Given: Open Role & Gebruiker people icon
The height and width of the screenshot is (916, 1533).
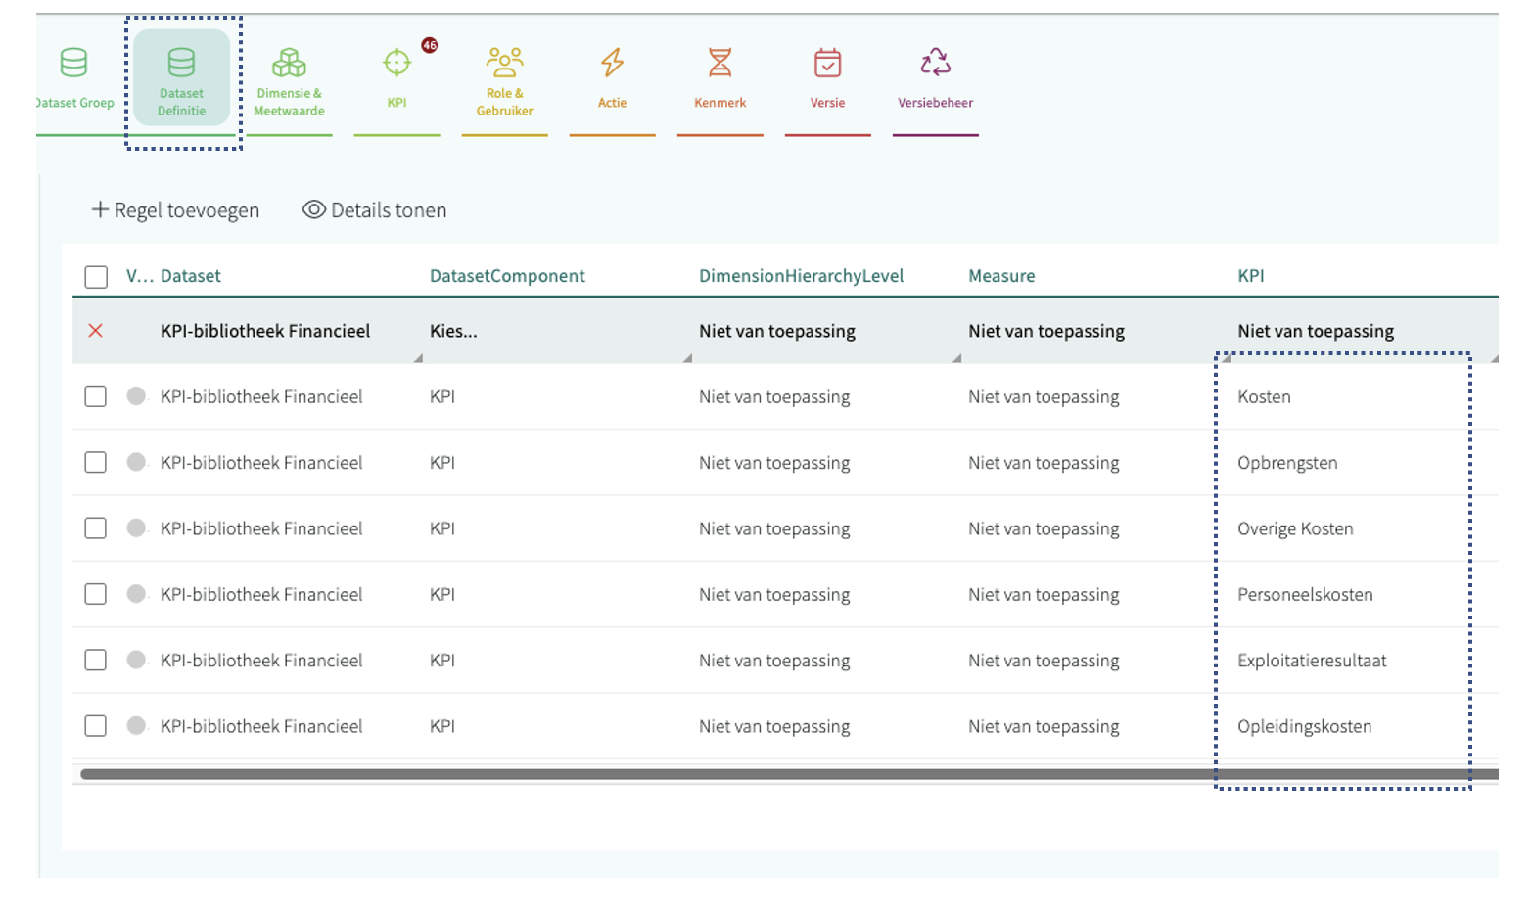Looking at the screenshot, I should [504, 63].
